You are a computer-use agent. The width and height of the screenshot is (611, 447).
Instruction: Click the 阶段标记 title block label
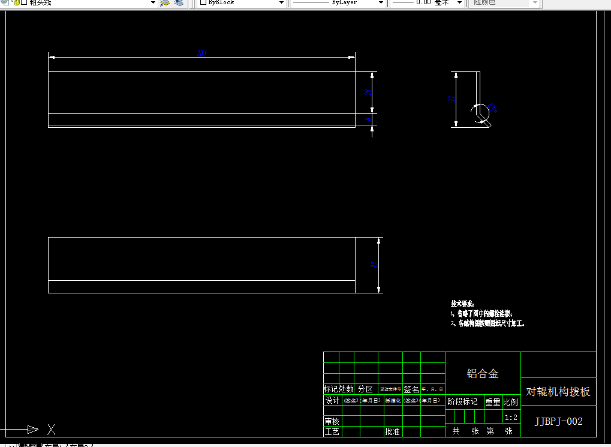click(462, 402)
